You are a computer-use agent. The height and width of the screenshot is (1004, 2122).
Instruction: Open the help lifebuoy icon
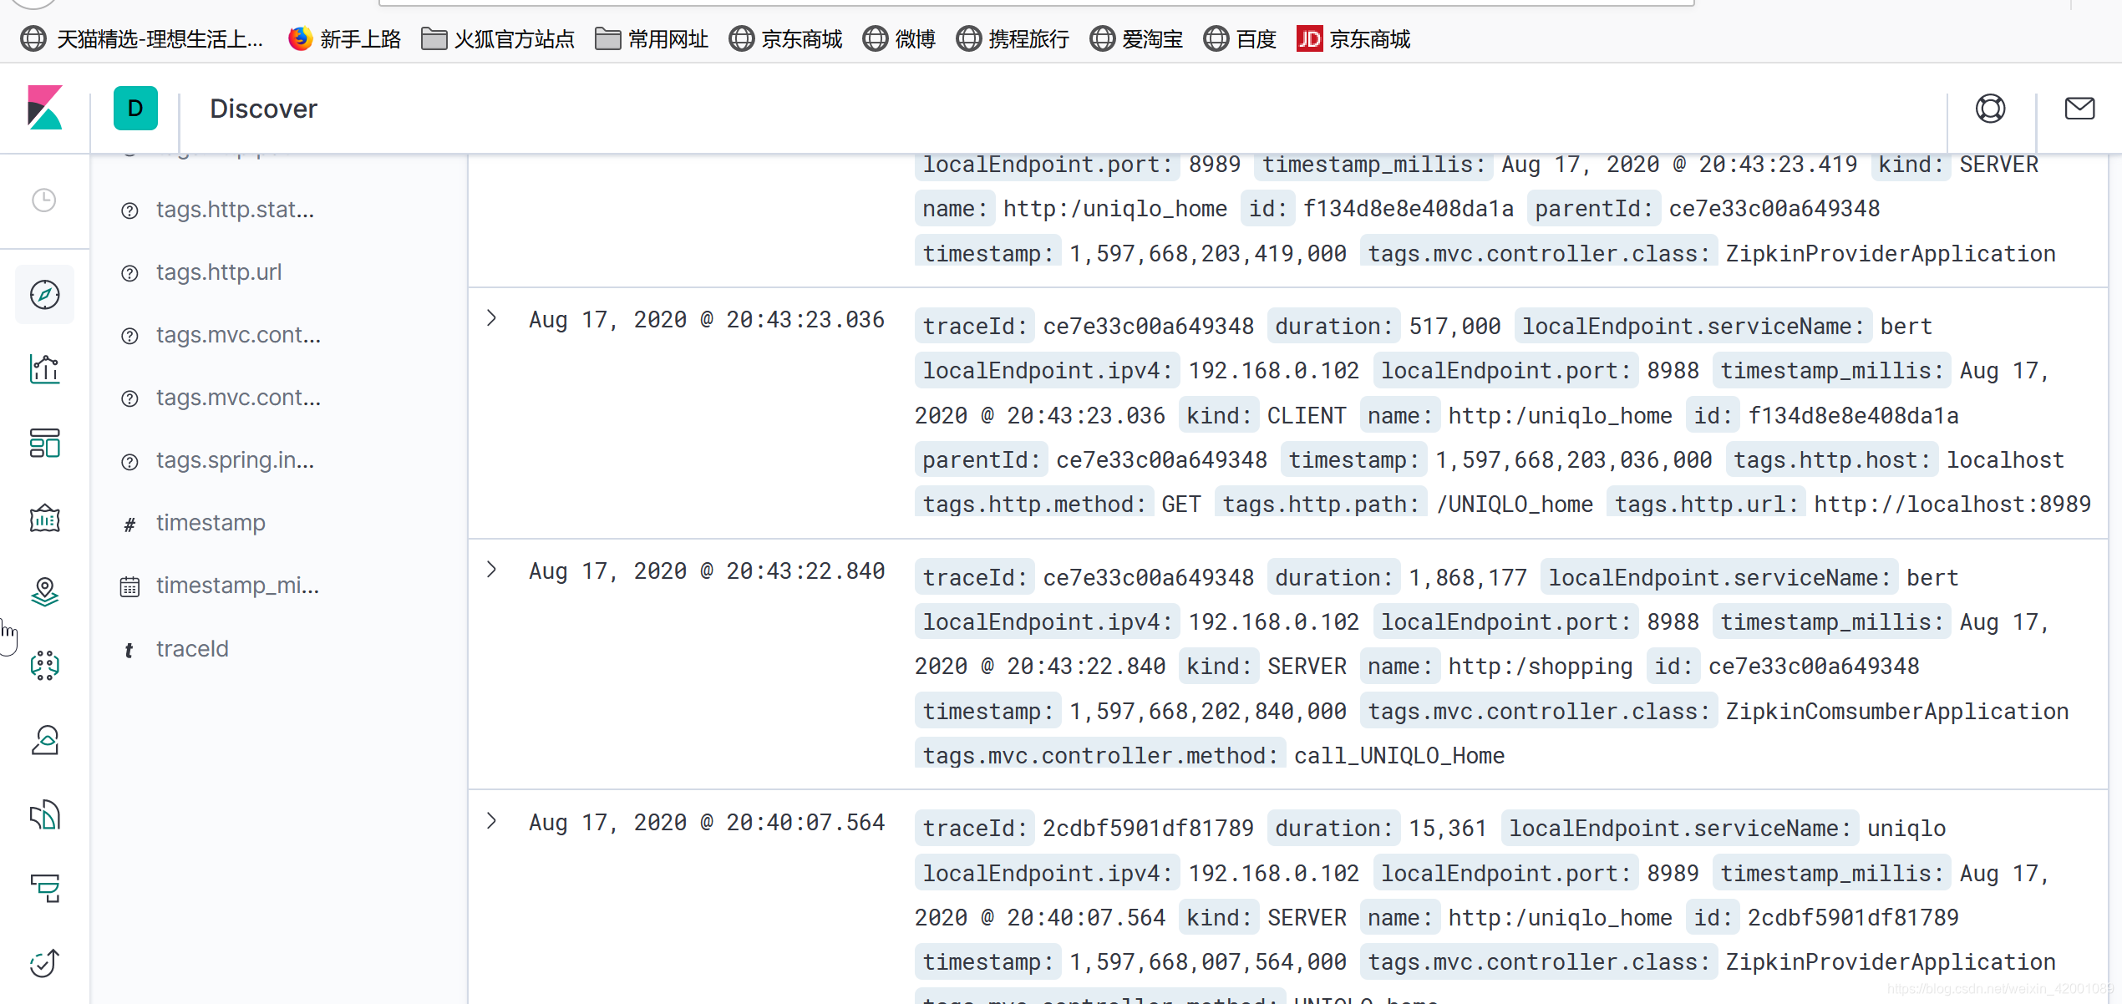point(1990,109)
